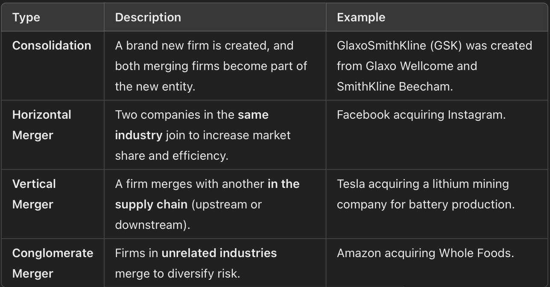Click the 'SmithKline Beecham.' text
The width and height of the screenshot is (550, 287).
(x=395, y=87)
